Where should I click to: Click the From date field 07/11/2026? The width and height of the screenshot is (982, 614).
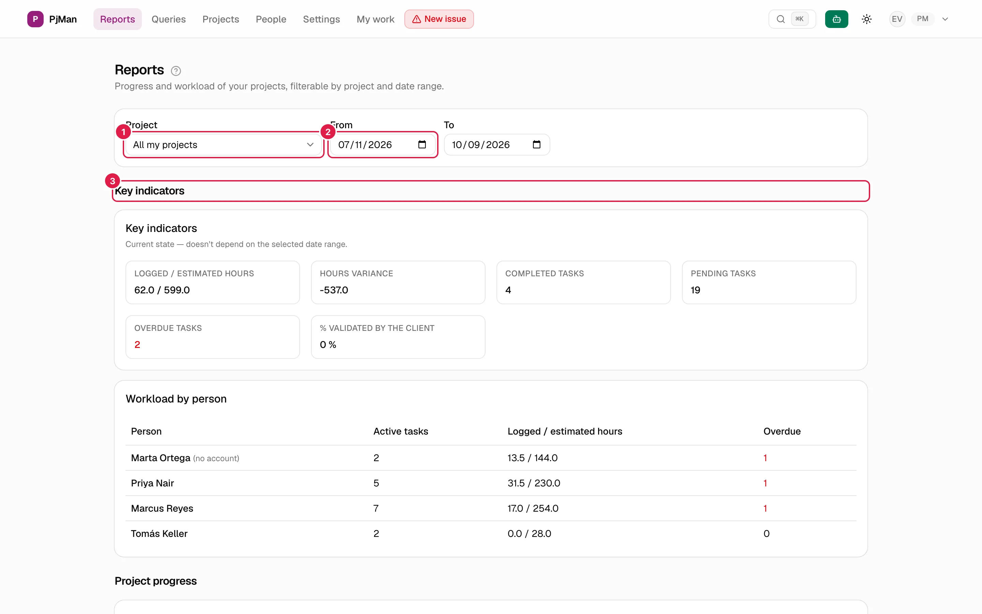pyautogui.click(x=382, y=145)
